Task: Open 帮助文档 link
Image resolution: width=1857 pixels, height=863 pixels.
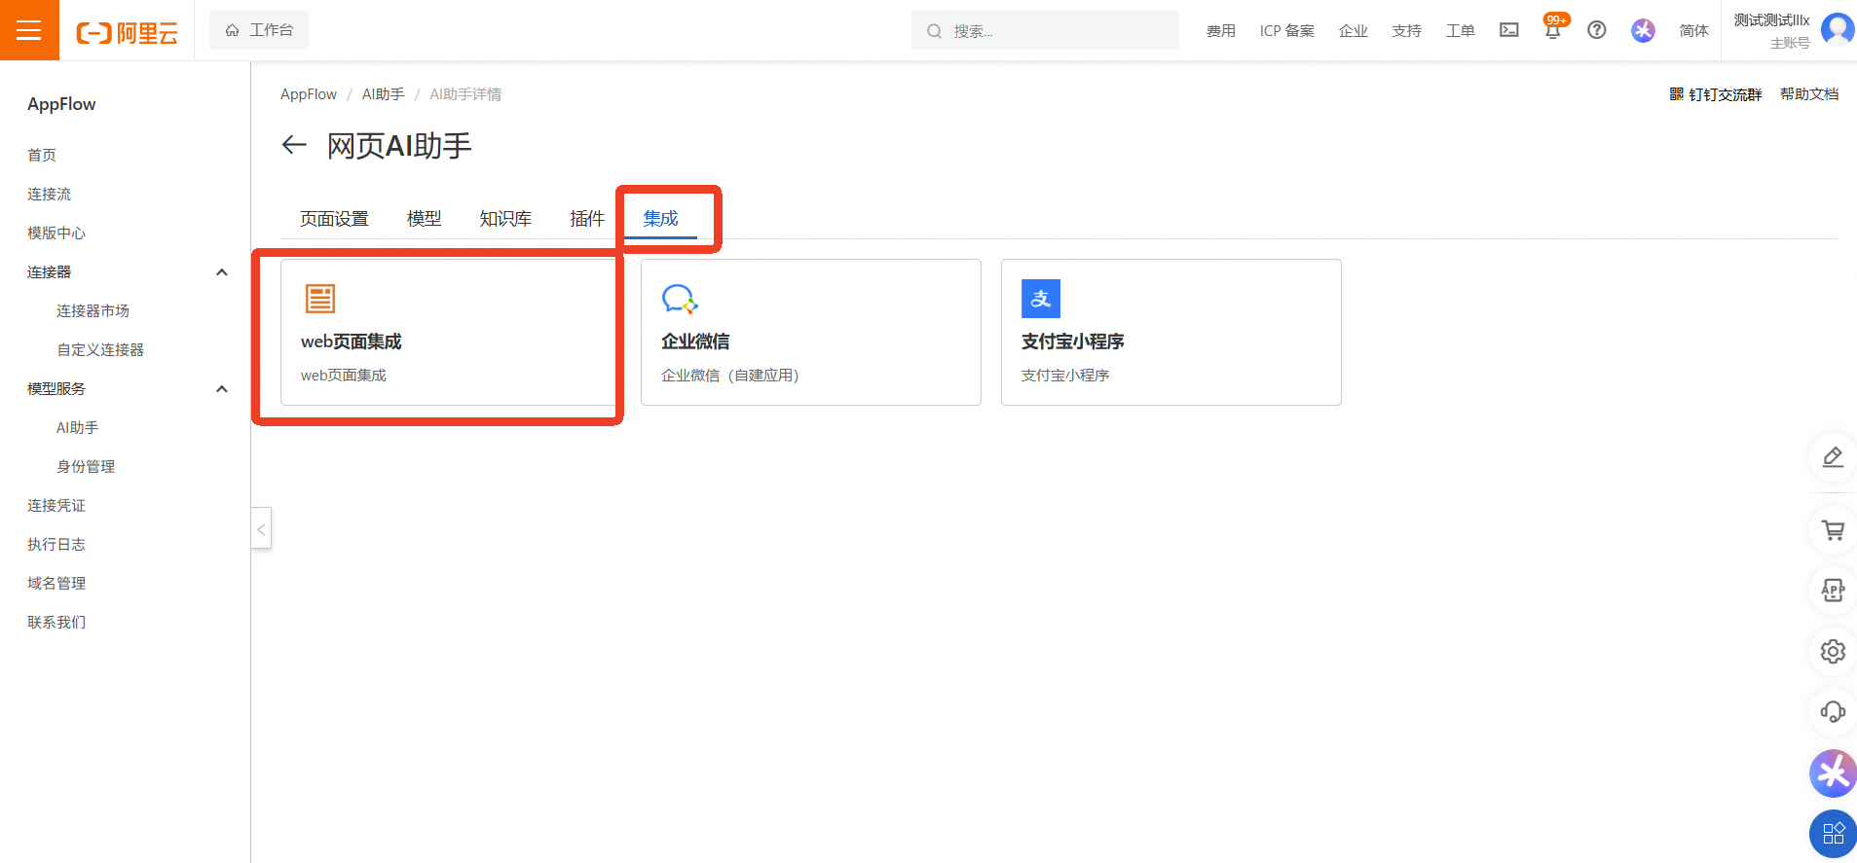Action: coord(1809,94)
